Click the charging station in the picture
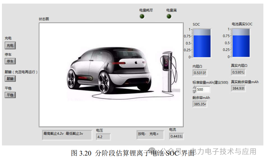The height and width of the screenshot is (162, 265). (x=169, y=72)
